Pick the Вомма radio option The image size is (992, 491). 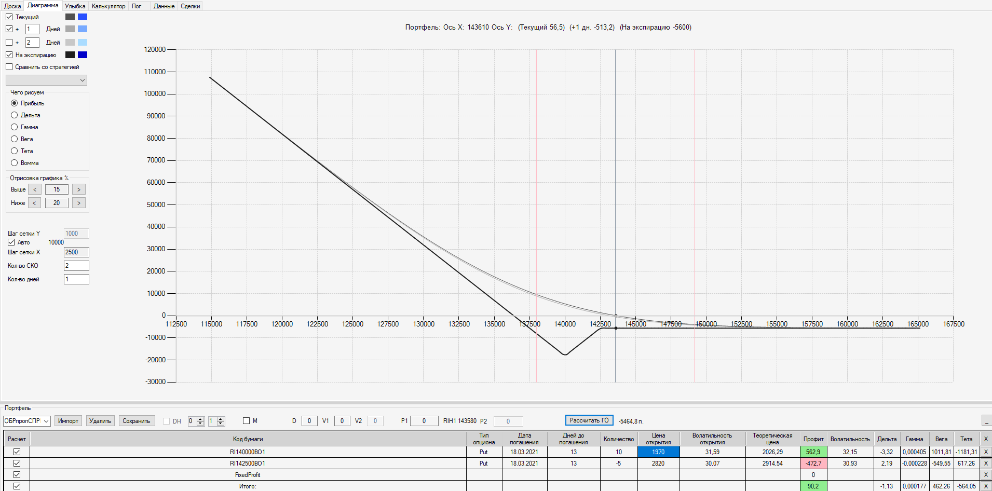pos(15,163)
